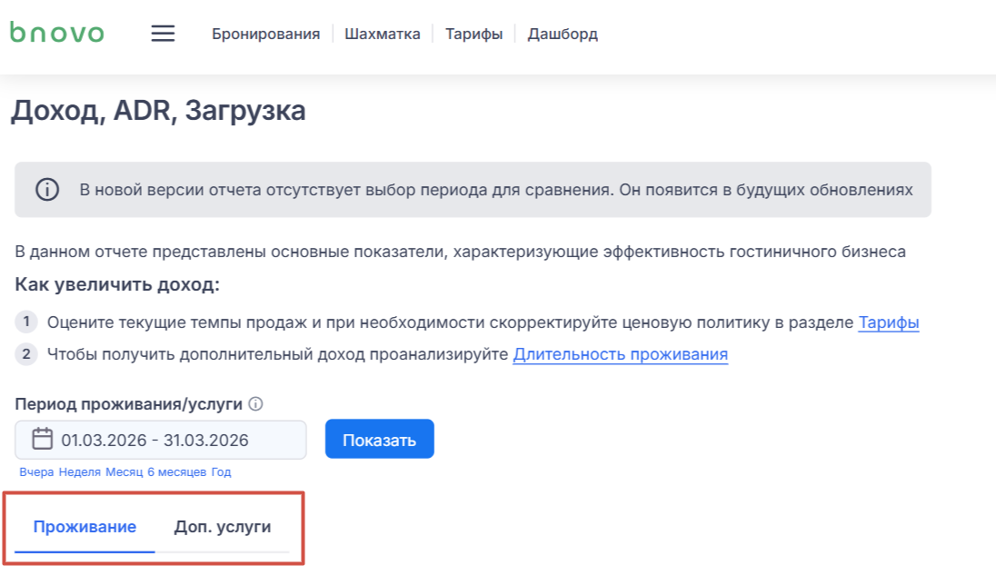Switch to the Проживание tab

(x=85, y=527)
